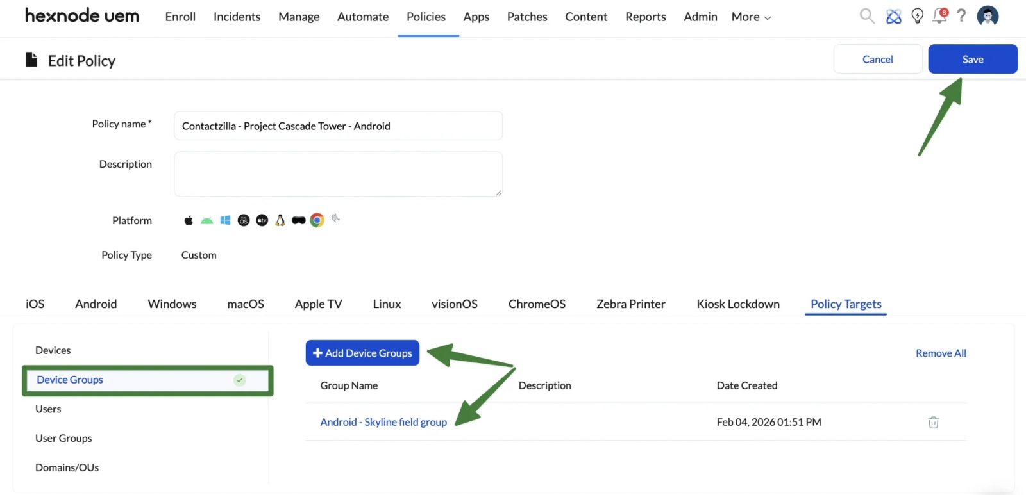Click Add Device Groups button

[362, 353]
